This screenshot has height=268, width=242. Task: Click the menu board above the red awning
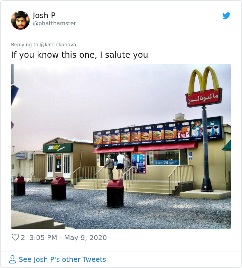click(158, 132)
